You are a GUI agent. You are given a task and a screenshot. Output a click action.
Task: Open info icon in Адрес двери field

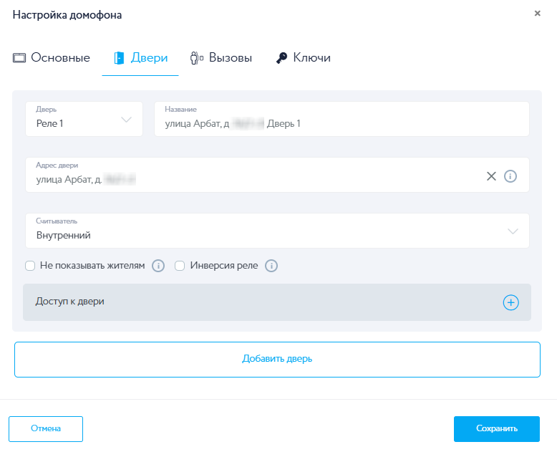[x=510, y=176]
